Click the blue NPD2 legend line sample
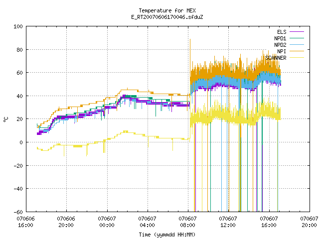 297,45
